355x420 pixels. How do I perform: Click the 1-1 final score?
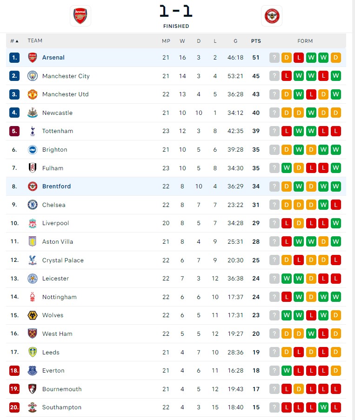[x=176, y=11]
